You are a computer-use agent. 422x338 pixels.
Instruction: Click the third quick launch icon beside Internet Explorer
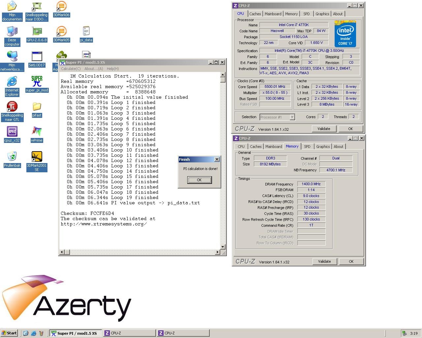(x=41, y=333)
